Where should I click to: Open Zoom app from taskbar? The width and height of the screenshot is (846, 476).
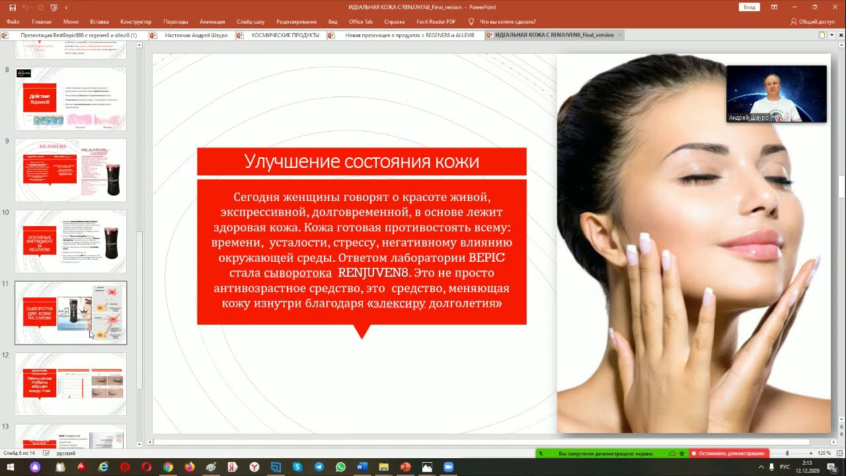[448, 467]
